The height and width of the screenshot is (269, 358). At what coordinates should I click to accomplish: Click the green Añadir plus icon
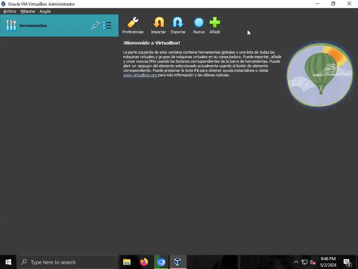(x=215, y=25)
